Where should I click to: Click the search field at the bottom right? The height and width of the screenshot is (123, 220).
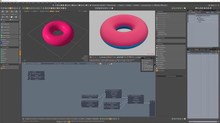[203, 122]
